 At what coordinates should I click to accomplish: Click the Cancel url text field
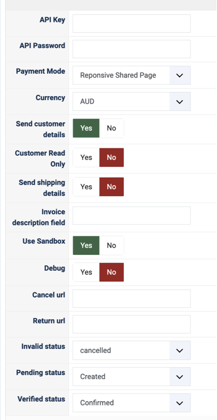[132, 299]
